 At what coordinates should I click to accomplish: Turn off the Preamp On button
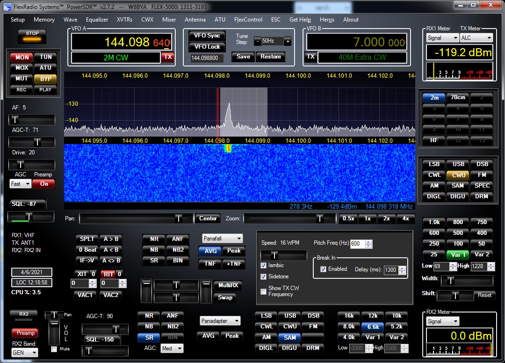44,184
